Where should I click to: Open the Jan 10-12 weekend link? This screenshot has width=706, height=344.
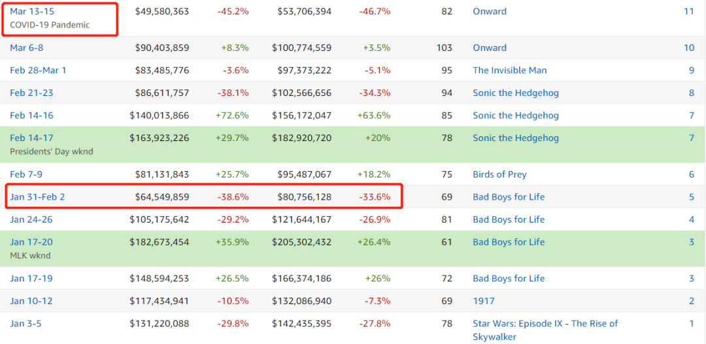click(31, 301)
